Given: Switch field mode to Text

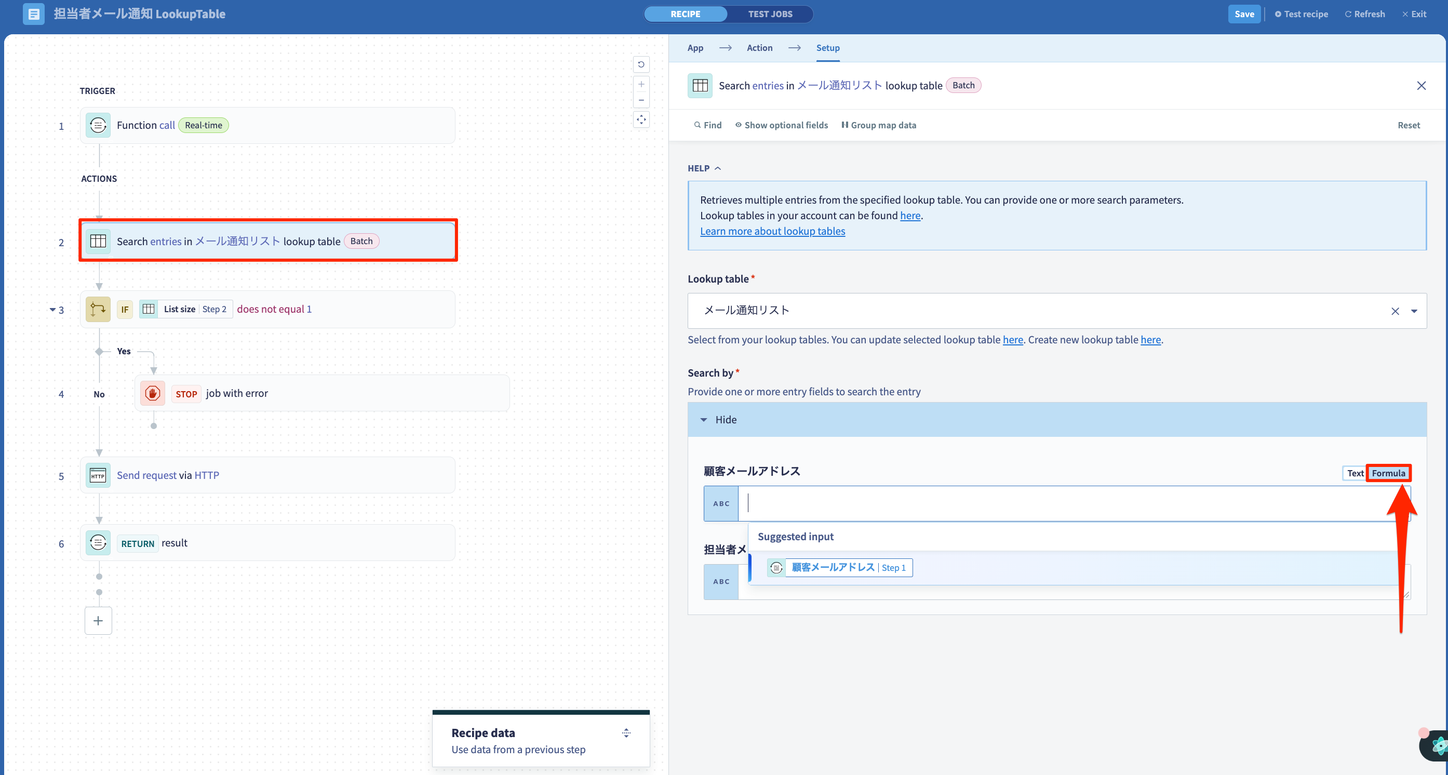Looking at the screenshot, I should click(x=1355, y=473).
